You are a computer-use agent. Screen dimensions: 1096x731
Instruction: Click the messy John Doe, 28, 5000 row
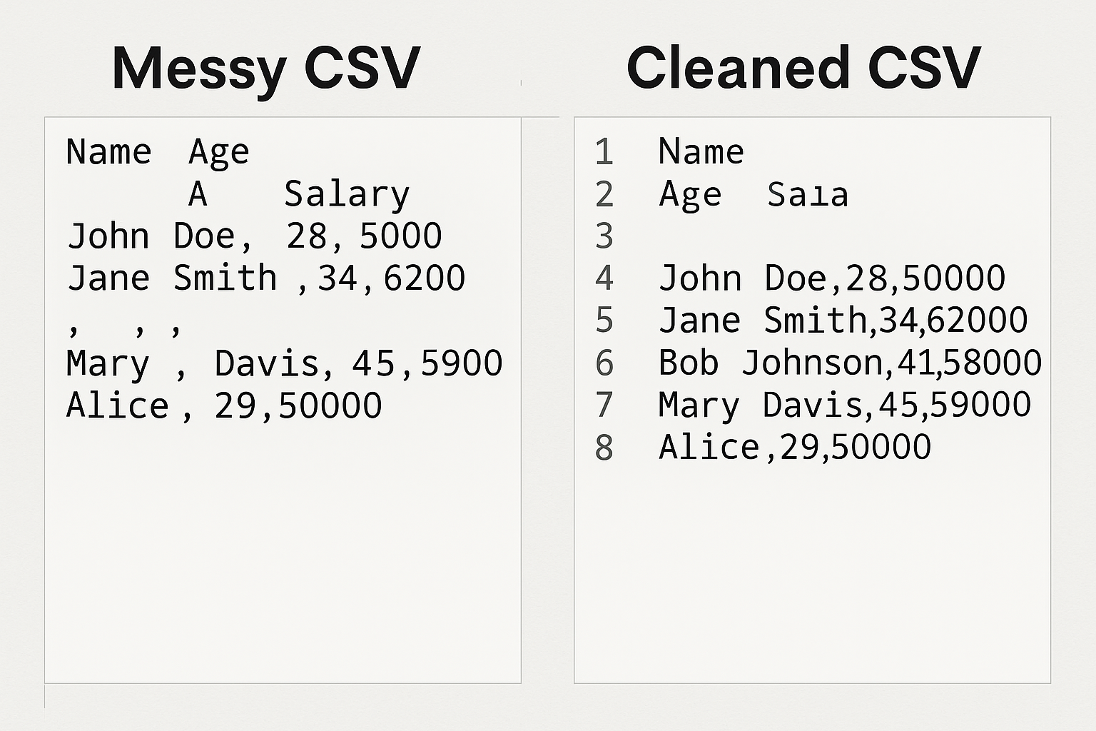coord(254,236)
